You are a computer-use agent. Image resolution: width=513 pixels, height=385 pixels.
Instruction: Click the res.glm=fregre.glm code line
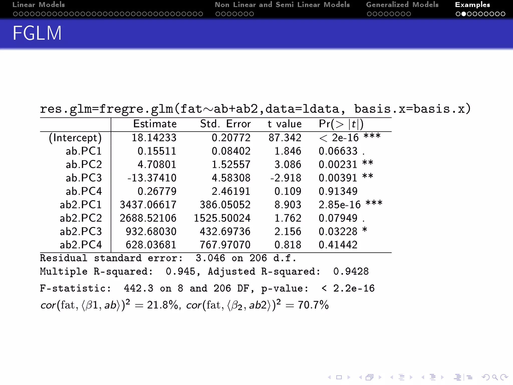pyautogui.click(x=255, y=109)
